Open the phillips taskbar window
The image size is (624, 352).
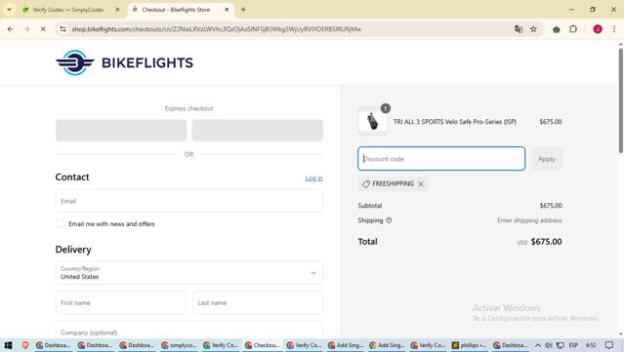pos(470,345)
